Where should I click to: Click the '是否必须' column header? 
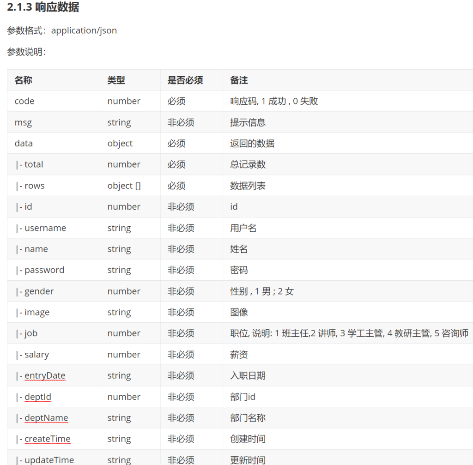tap(185, 80)
